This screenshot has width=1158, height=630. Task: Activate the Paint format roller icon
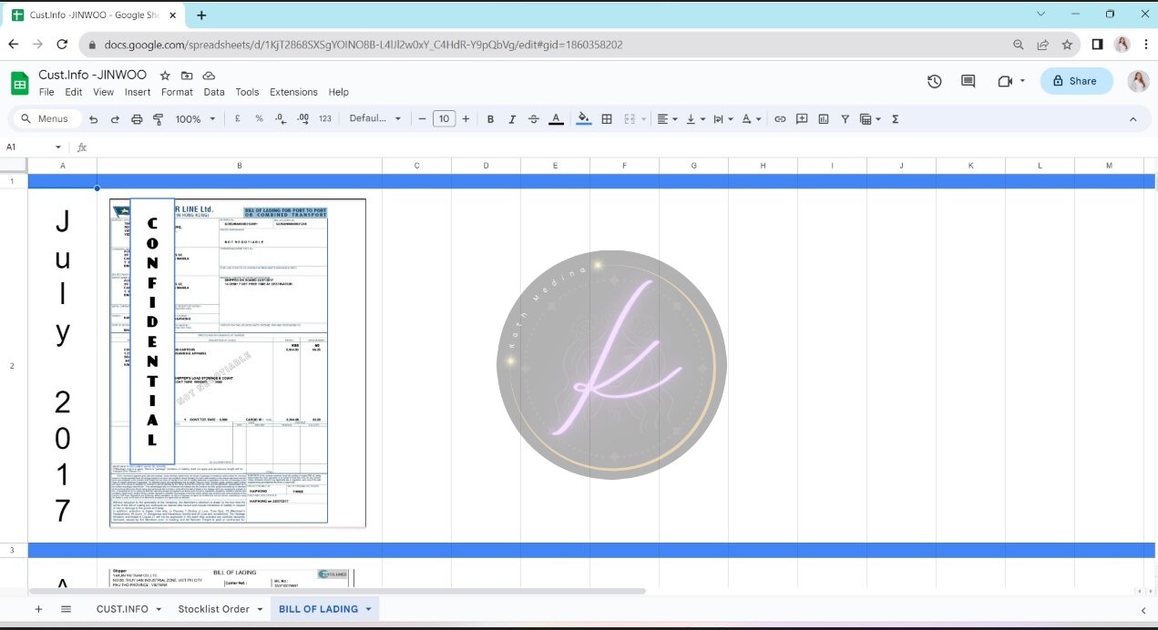[158, 119]
